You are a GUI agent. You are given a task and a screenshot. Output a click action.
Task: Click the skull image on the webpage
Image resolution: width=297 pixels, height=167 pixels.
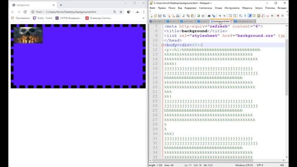28,35
